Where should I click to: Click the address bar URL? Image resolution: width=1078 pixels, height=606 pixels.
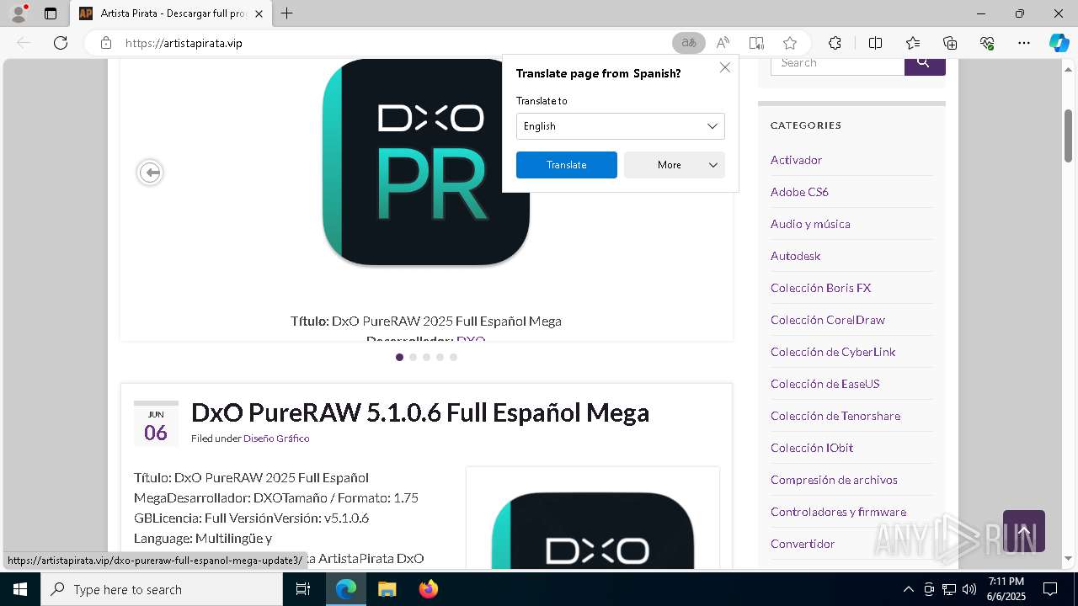coord(184,43)
